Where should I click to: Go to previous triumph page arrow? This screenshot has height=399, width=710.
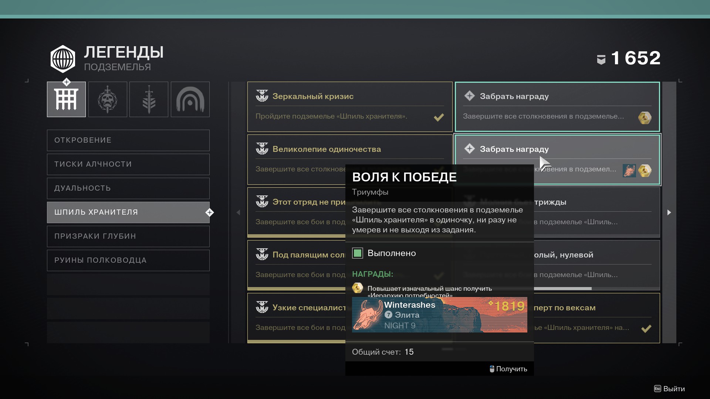[x=238, y=212]
